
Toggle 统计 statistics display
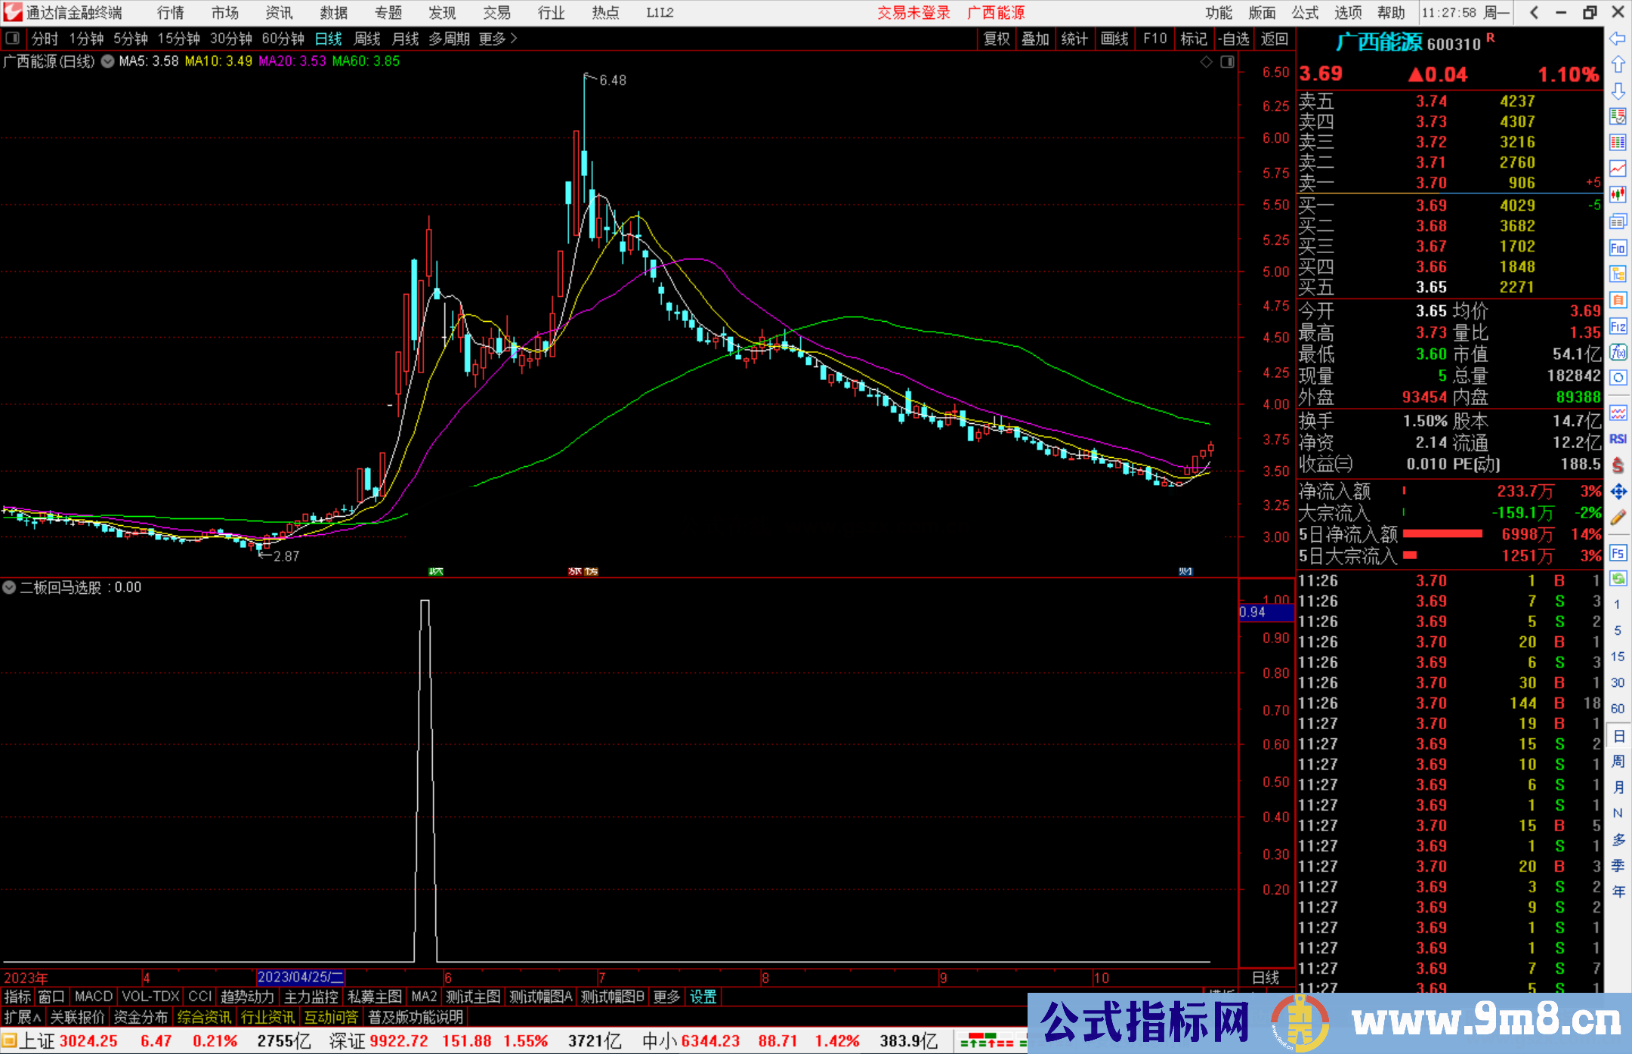click(1075, 39)
